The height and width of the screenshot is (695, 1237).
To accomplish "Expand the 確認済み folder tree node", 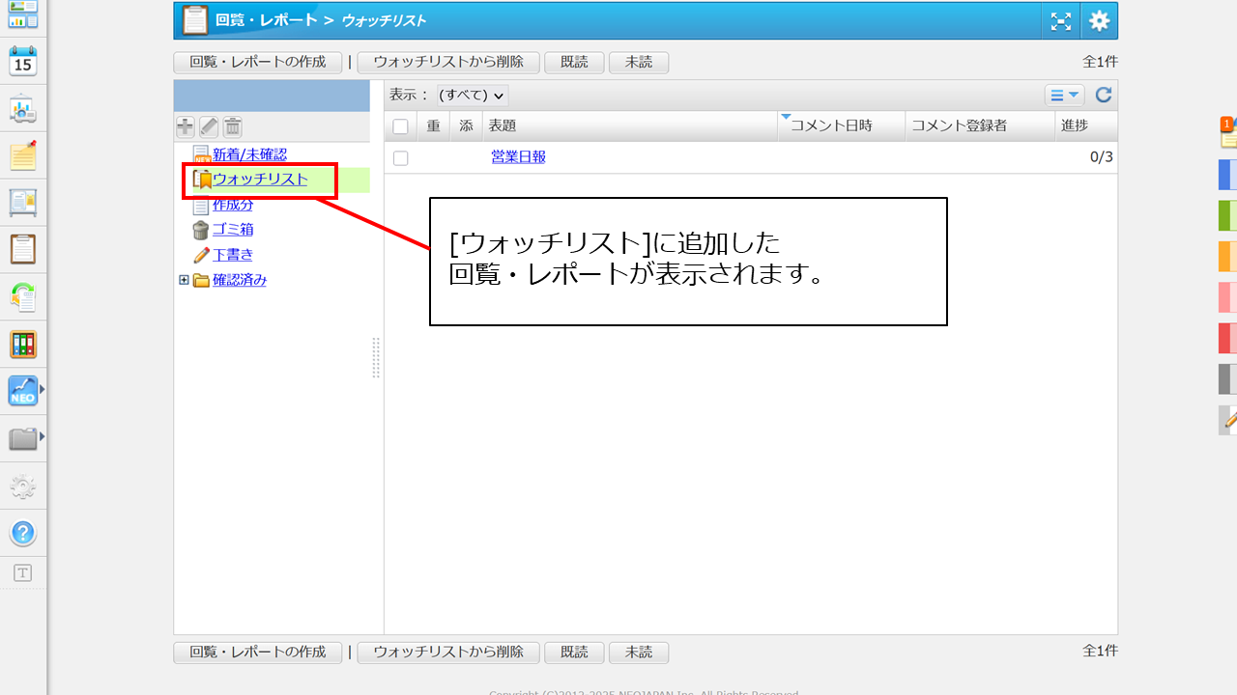I will (184, 280).
